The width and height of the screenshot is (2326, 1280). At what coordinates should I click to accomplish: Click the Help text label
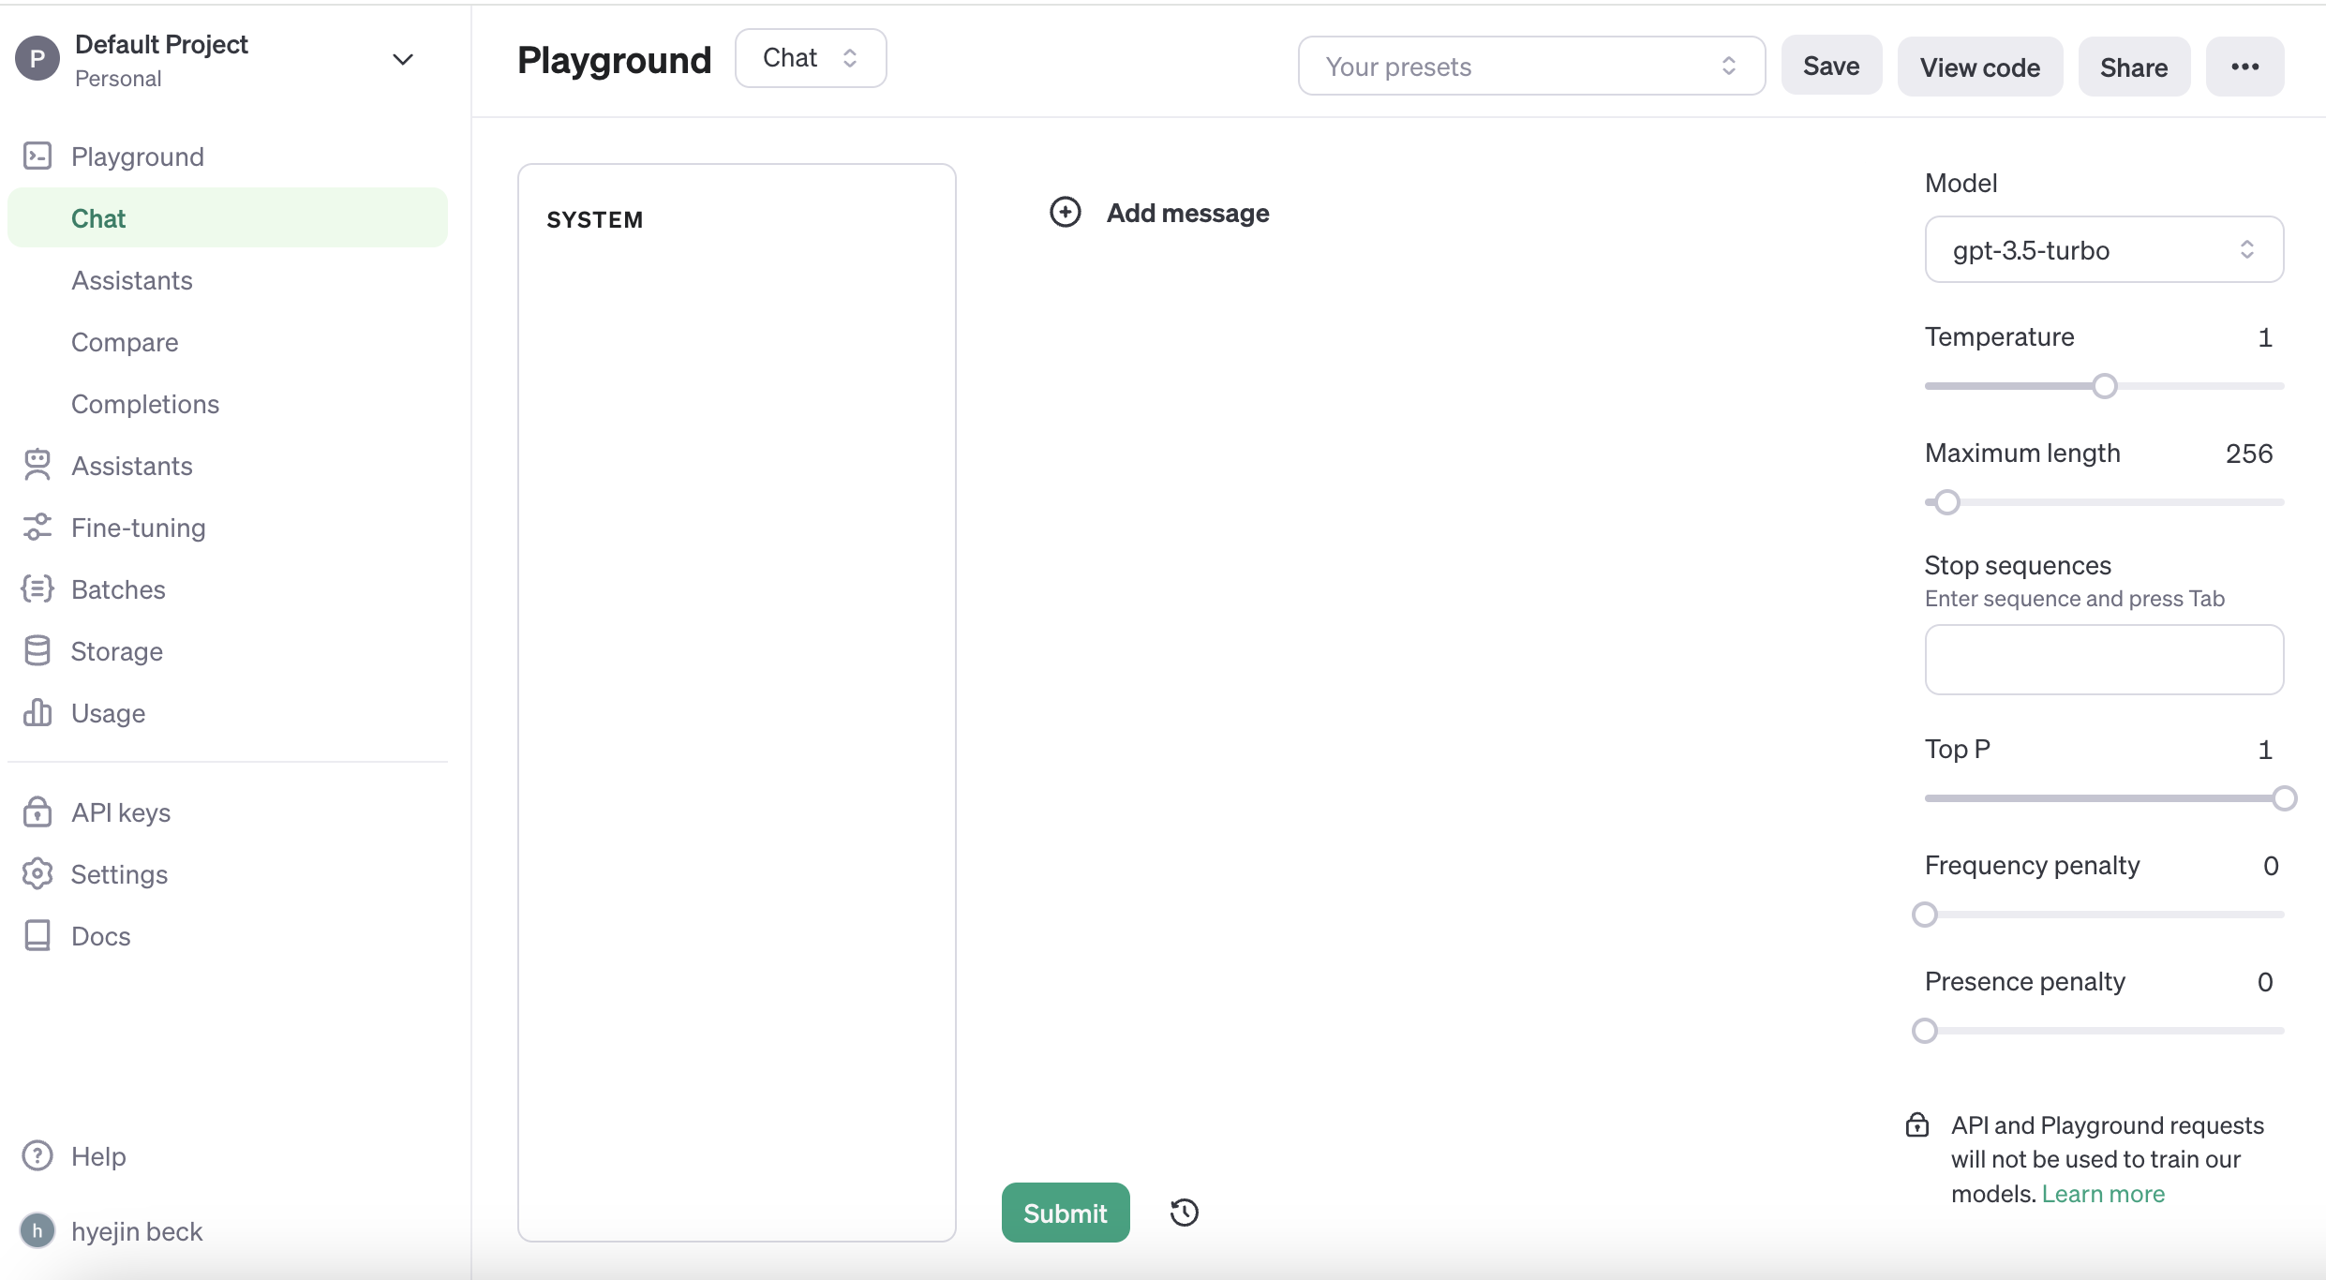tap(98, 1155)
